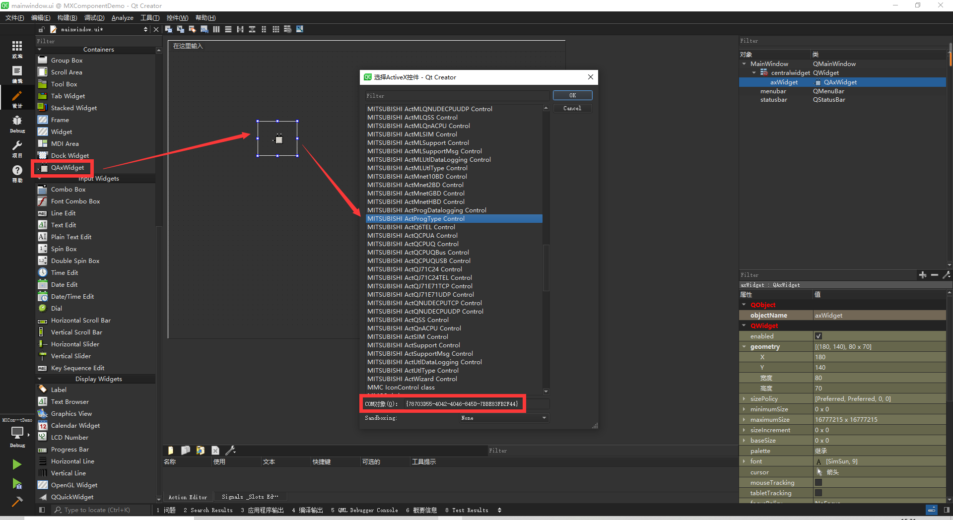This screenshot has width=953, height=520.
Task: Expand the sizePolicy property
Action: [744, 398]
